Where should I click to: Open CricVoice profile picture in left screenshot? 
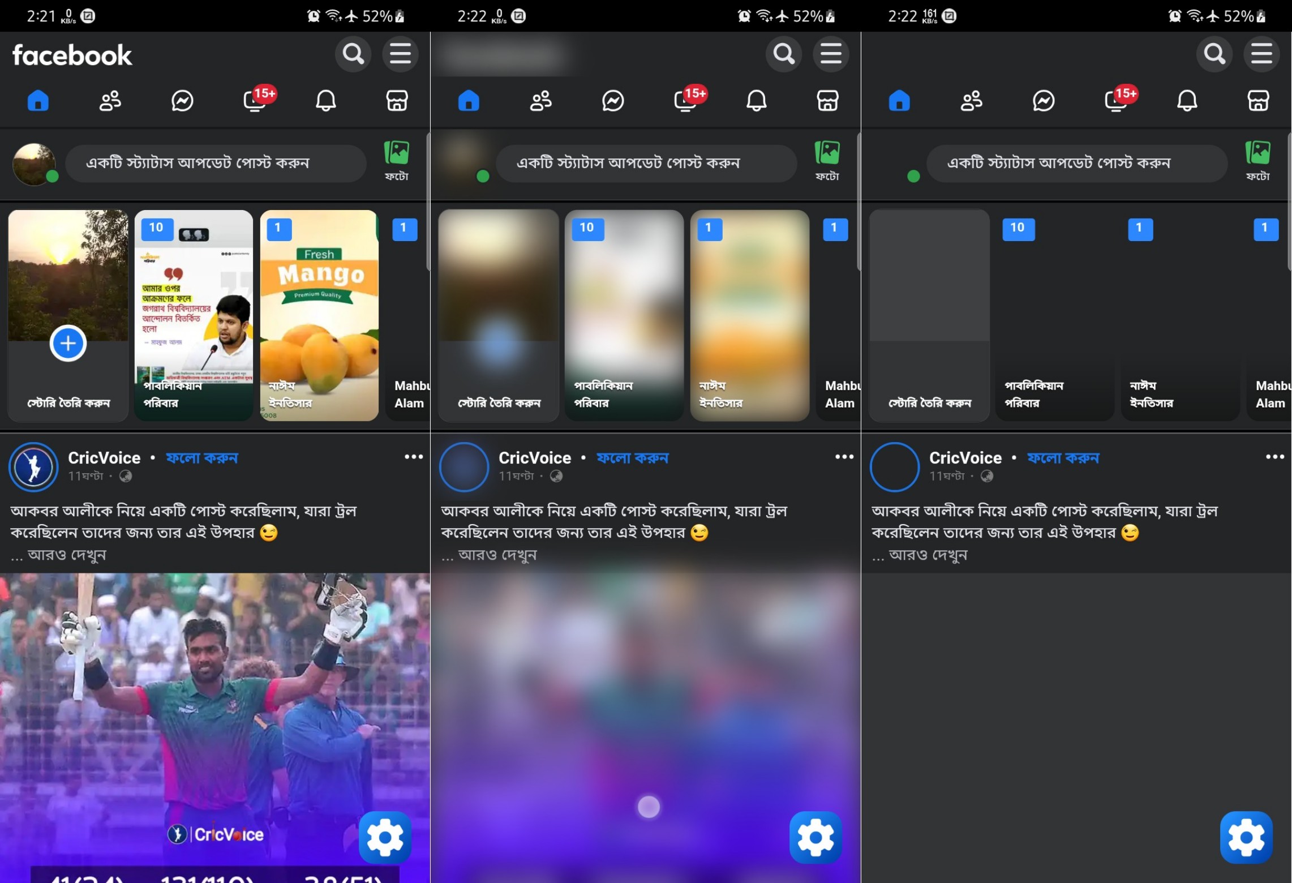(x=33, y=467)
